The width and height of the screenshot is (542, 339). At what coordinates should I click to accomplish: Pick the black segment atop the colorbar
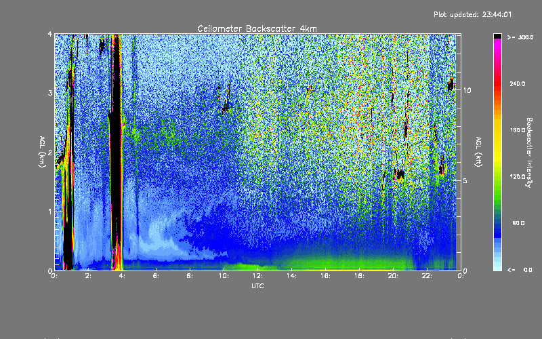(x=497, y=36)
